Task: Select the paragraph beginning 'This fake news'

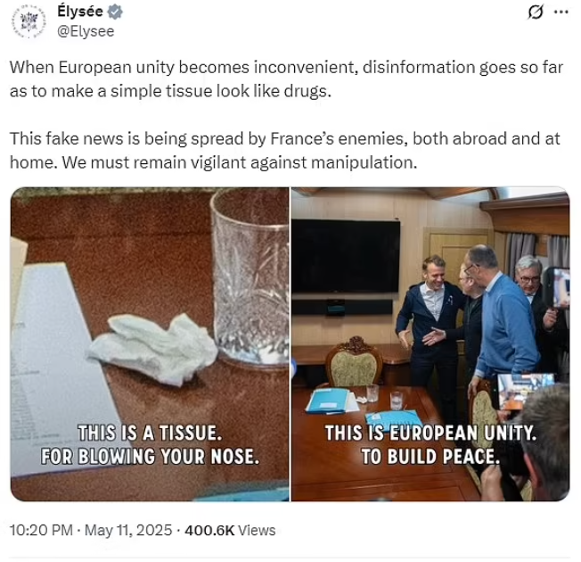Action: 285,150
